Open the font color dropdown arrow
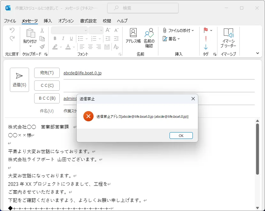Viewport: 265px width, 211px height. tap(74, 47)
